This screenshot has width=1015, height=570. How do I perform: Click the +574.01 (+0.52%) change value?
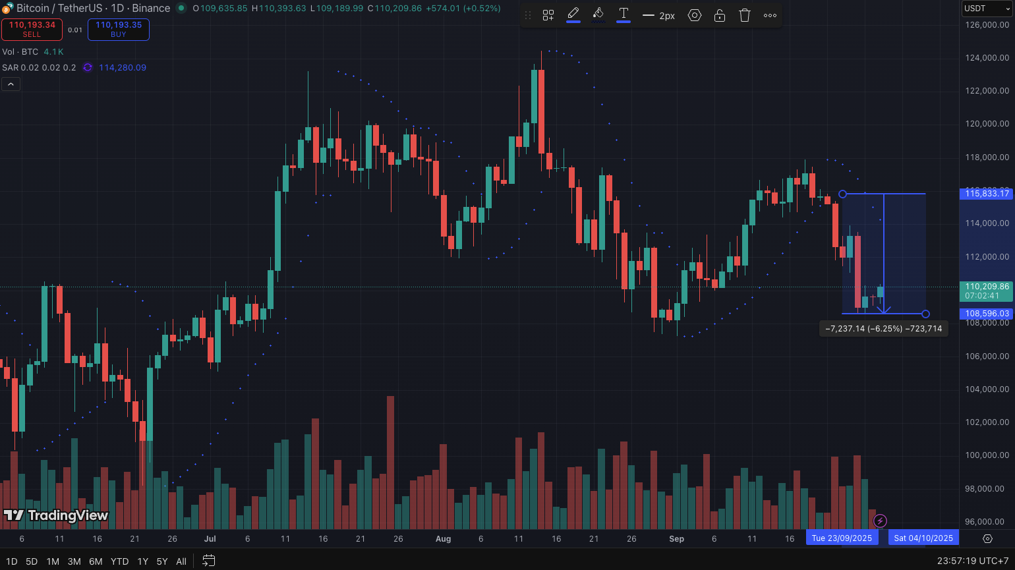coord(463,9)
